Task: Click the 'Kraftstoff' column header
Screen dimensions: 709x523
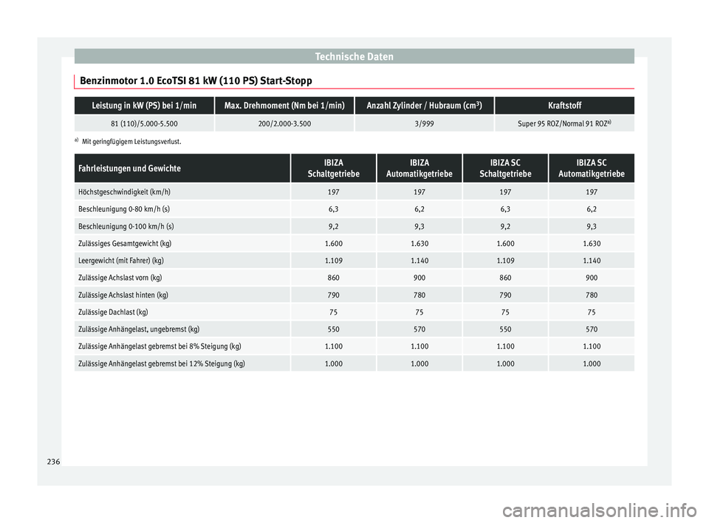Action: point(565,106)
